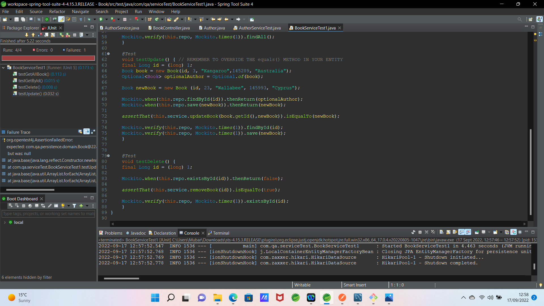Toggle Scroll Lock in Console toolbar
Viewport: 544px width, 306px height.
(x=449, y=232)
